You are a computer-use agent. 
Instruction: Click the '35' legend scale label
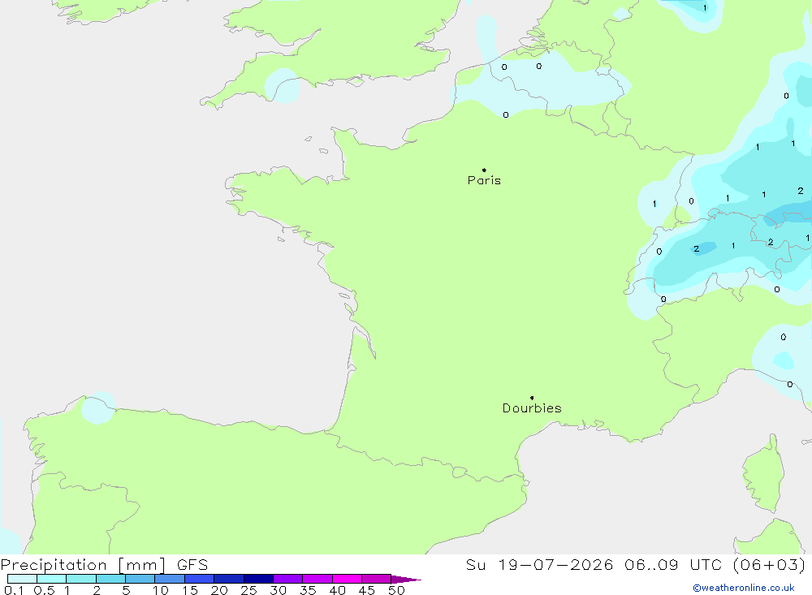[x=308, y=590]
